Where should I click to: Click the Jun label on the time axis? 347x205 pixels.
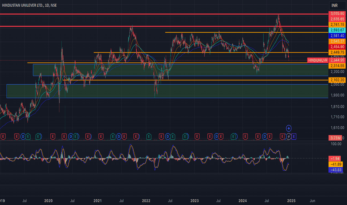click(312, 201)
